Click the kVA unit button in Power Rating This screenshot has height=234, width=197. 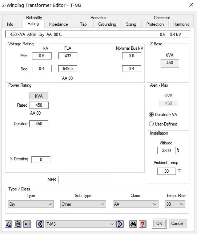[x=39, y=96]
